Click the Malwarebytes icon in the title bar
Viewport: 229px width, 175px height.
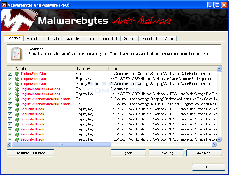4,5
